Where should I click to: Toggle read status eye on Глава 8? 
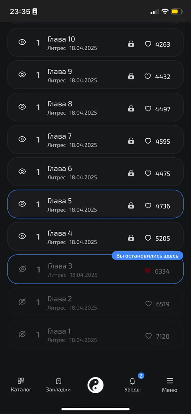[22, 107]
